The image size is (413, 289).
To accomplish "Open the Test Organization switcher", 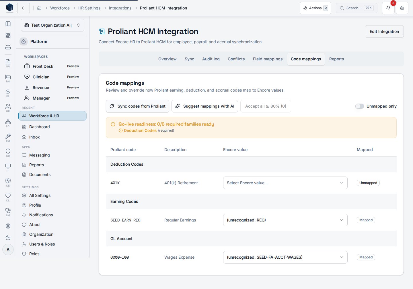I will click(52, 25).
